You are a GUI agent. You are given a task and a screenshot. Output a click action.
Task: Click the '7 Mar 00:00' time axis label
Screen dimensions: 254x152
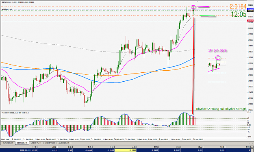point(186,139)
